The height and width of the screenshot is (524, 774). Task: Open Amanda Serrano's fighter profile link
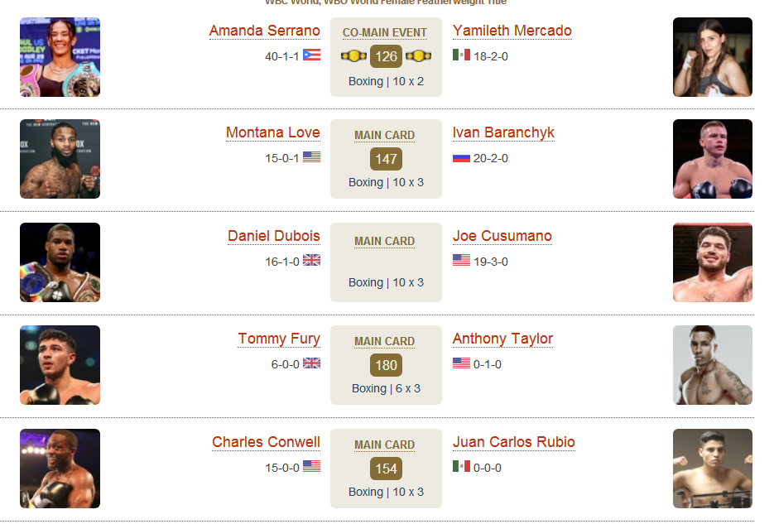point(265,31)
